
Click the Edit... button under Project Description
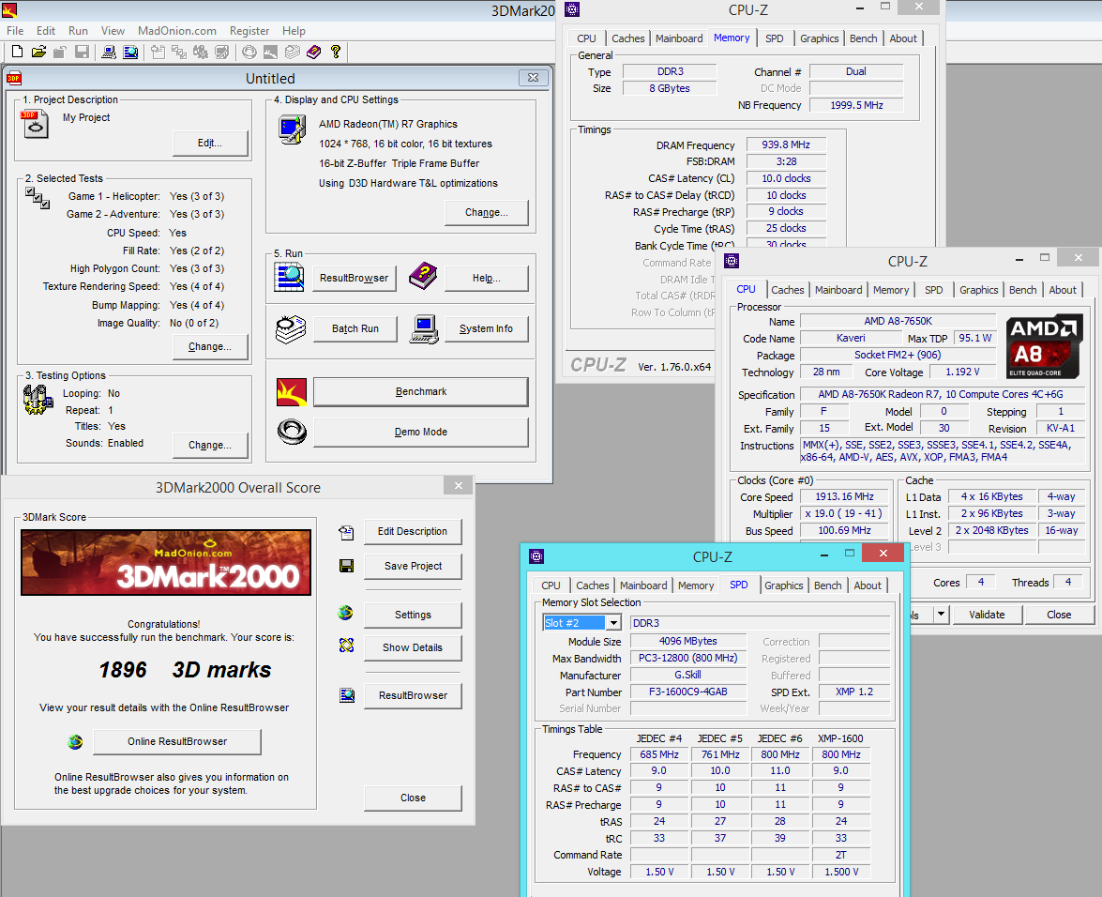coord(210,143)
